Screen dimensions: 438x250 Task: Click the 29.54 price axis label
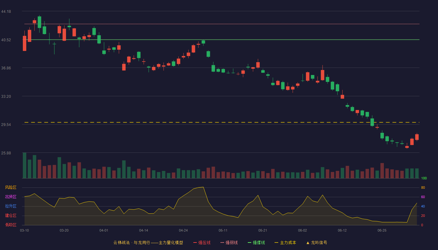[x=6, y=125]
